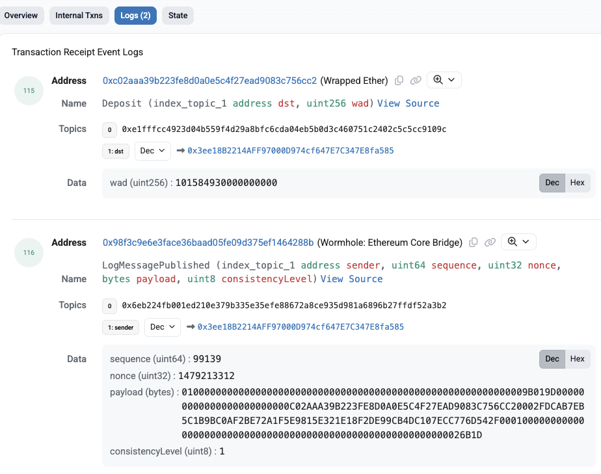Select Dec format for log 116 data

(552, 359)
